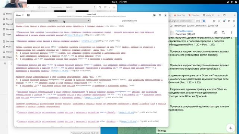
Task: Click the search icon in the Files header
Action: tap(100, 7)
